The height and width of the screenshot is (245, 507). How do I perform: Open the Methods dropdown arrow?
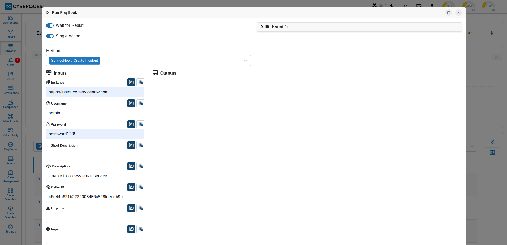(246, 61)
